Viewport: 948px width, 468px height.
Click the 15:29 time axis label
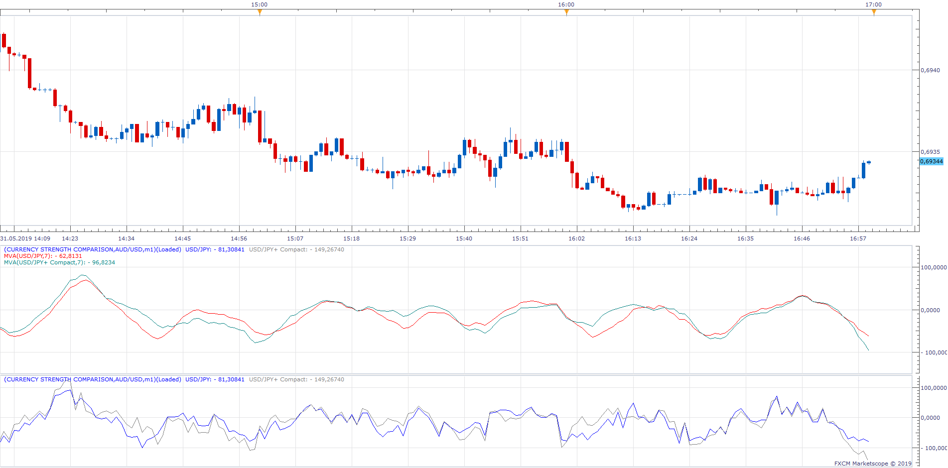tap(408, 238)
